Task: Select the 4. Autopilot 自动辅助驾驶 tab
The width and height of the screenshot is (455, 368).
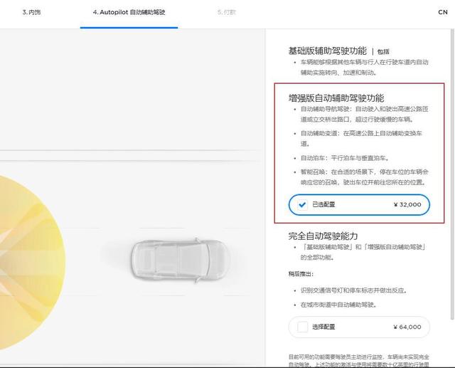Action: coord(129,12)
